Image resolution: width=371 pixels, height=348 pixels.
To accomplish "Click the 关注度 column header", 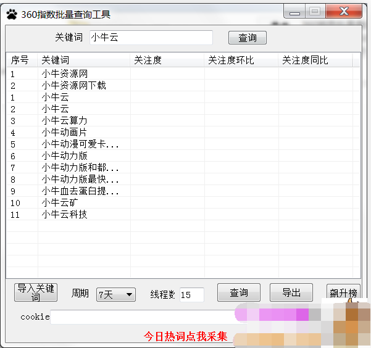I will point(167,60).
